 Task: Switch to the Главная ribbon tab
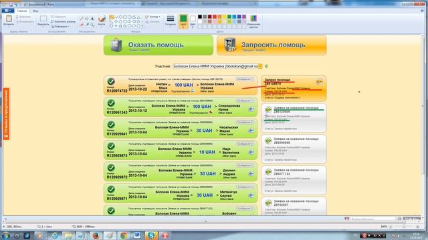pyautogui.click(x=22, y=11)
